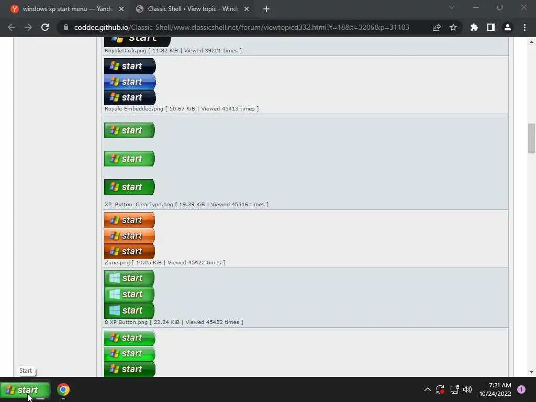Open the volume speaker tray icon

tap(467, 389)
